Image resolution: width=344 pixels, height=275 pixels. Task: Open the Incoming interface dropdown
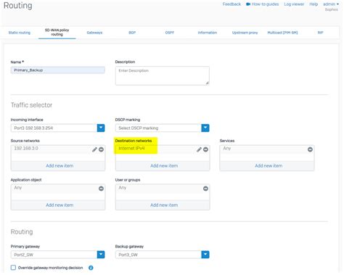[x=101, y=128]
